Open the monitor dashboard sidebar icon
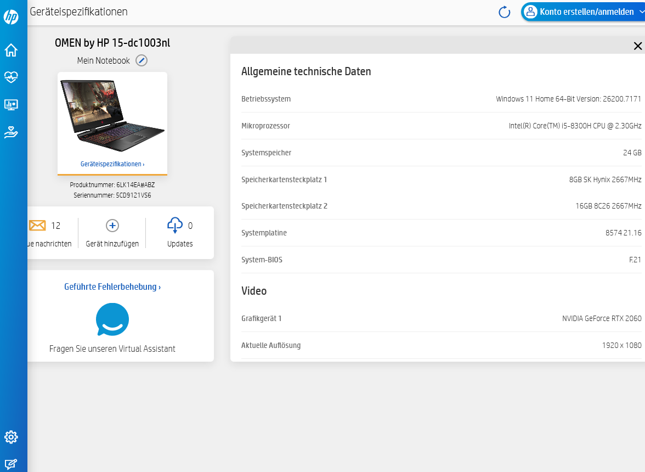The height and width of the screenshot is (472, 645). point(11,104)
